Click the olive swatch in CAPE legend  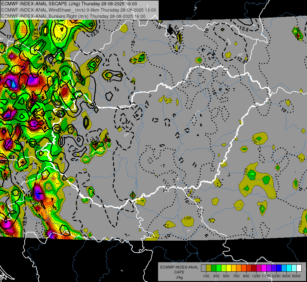tap(209, 268)
